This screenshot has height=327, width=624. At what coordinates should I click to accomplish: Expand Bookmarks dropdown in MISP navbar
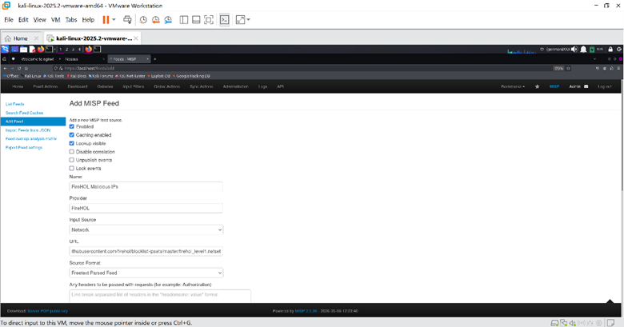[513, 86]
